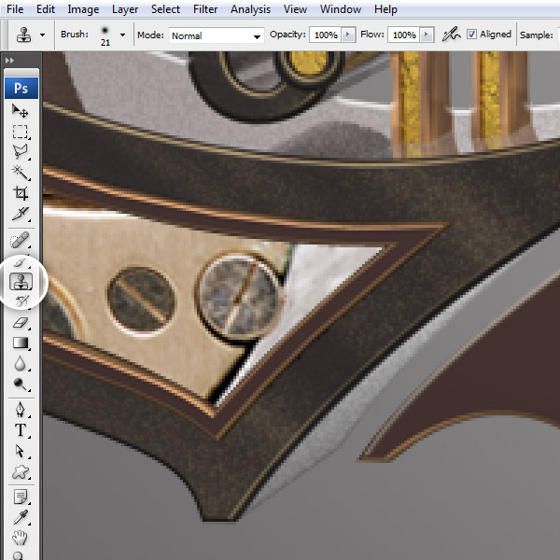This screenshot has height=560, width=560.
Task: Select the Blur tool
Action: click(x=21, y=364)
